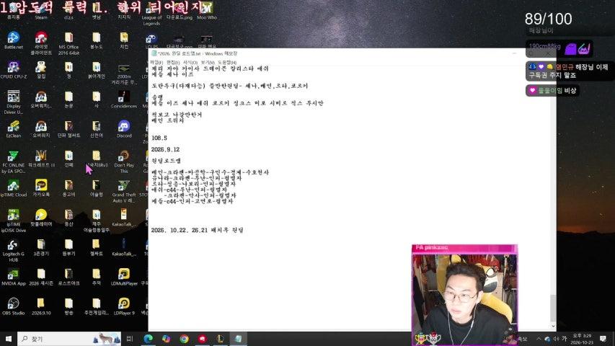
Task: Launch Logitech G HUB
Action: (13, 250)
